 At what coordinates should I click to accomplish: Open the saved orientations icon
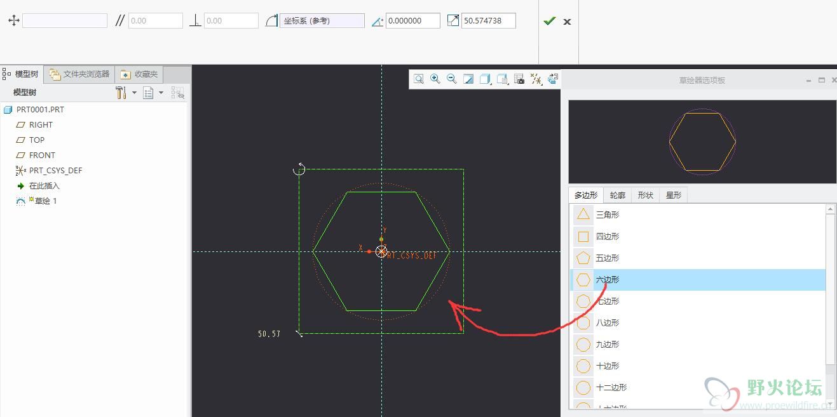pos(503,79)
